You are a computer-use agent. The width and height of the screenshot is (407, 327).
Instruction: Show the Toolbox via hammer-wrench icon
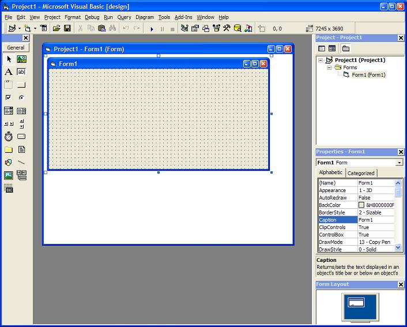tap(227, 28)
